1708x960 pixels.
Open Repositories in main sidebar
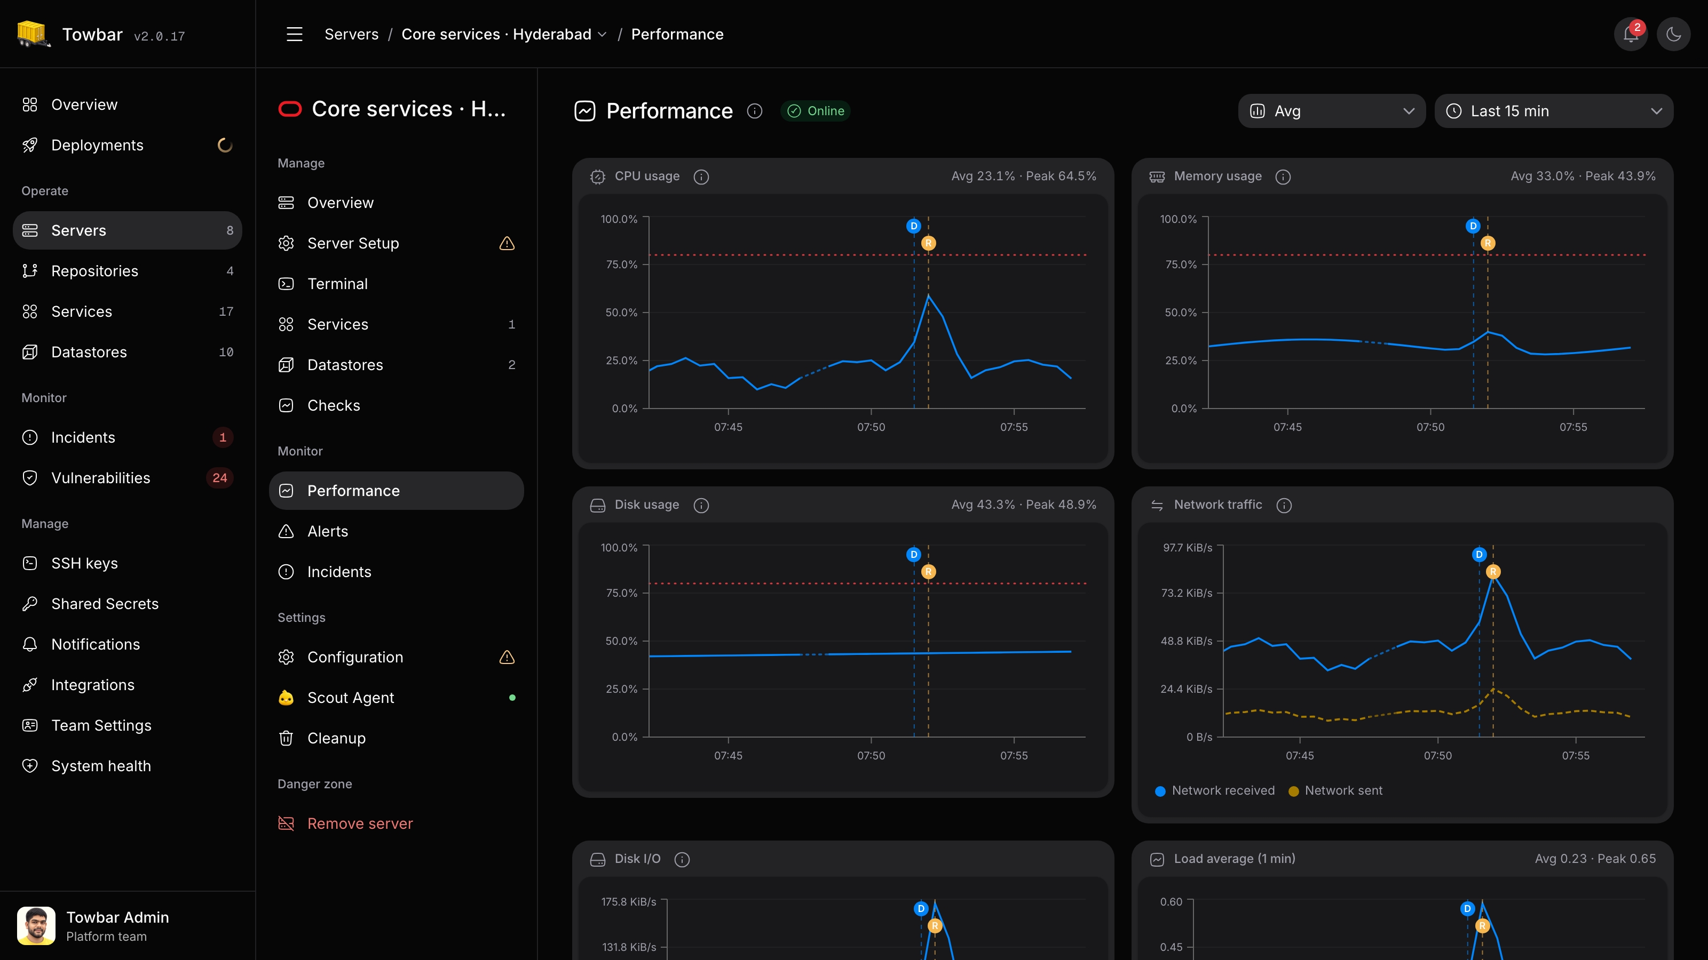click(128, 271)
